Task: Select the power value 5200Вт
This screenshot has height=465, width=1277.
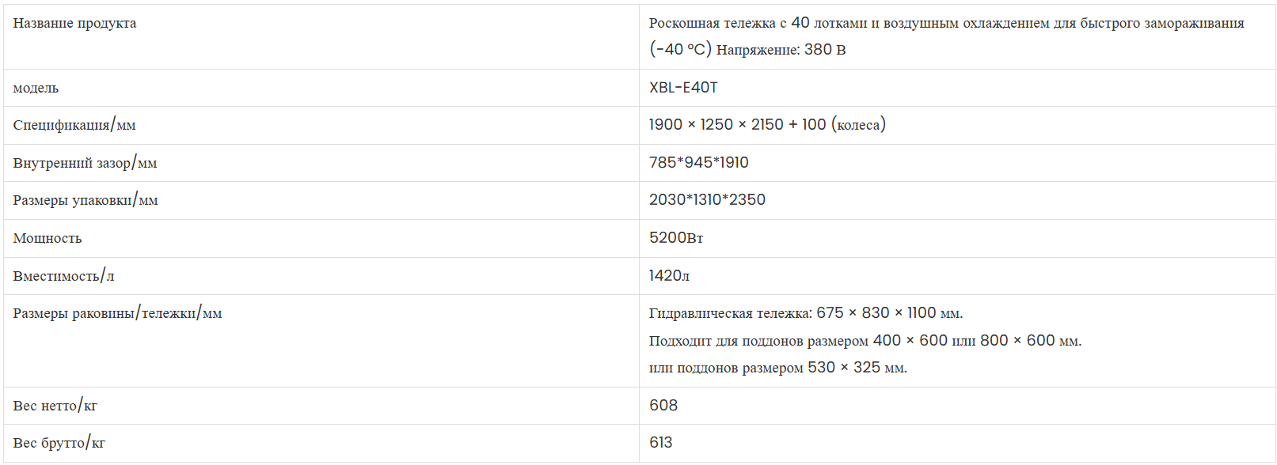Action: 676,238
